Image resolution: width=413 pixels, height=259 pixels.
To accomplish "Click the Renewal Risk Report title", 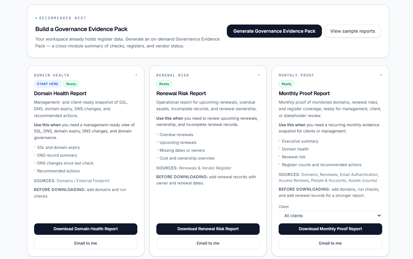I will [x=181, y=94].
